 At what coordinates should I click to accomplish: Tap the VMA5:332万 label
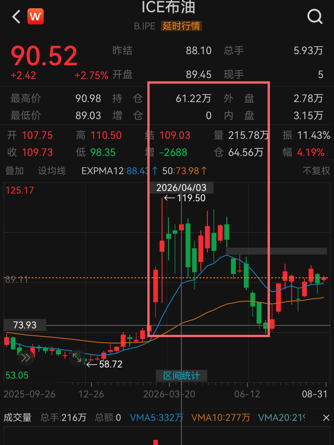(156, 418)
